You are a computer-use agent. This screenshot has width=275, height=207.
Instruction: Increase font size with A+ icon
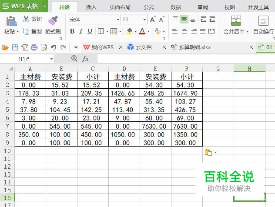click(153, 19)
